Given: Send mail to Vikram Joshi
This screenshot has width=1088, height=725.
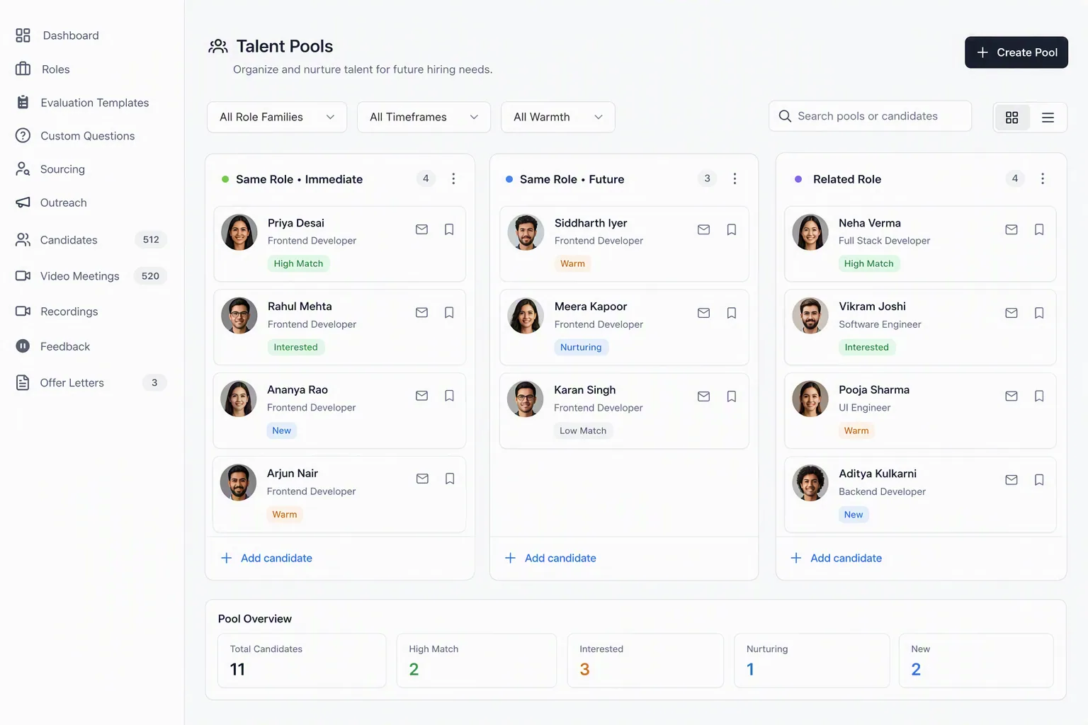Looking at the screenshot, I should [x=1011, y=313].
